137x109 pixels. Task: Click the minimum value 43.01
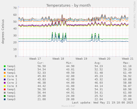pyautogui.click(x=70, y=70)
